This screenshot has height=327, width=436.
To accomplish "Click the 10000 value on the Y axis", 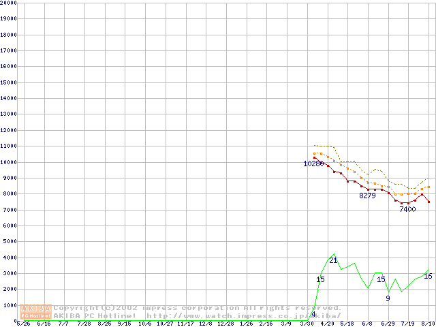I will point(9,162).
